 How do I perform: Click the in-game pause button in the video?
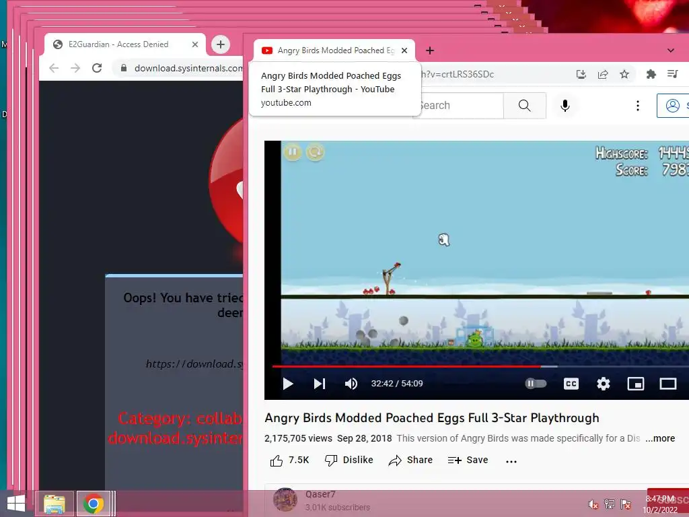point(293,152)
